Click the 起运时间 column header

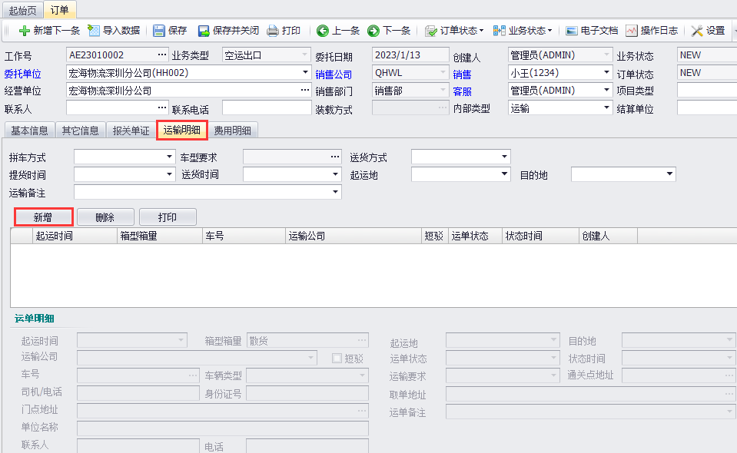pos(75,236)
